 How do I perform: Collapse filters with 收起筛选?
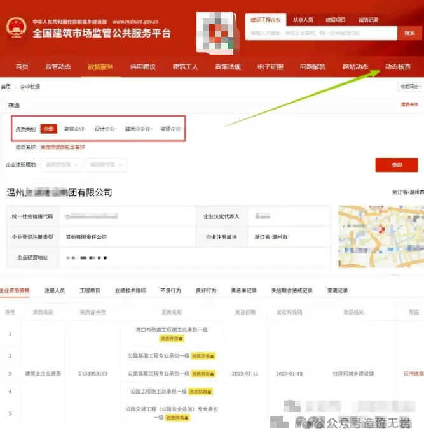(x=411, y=87)
